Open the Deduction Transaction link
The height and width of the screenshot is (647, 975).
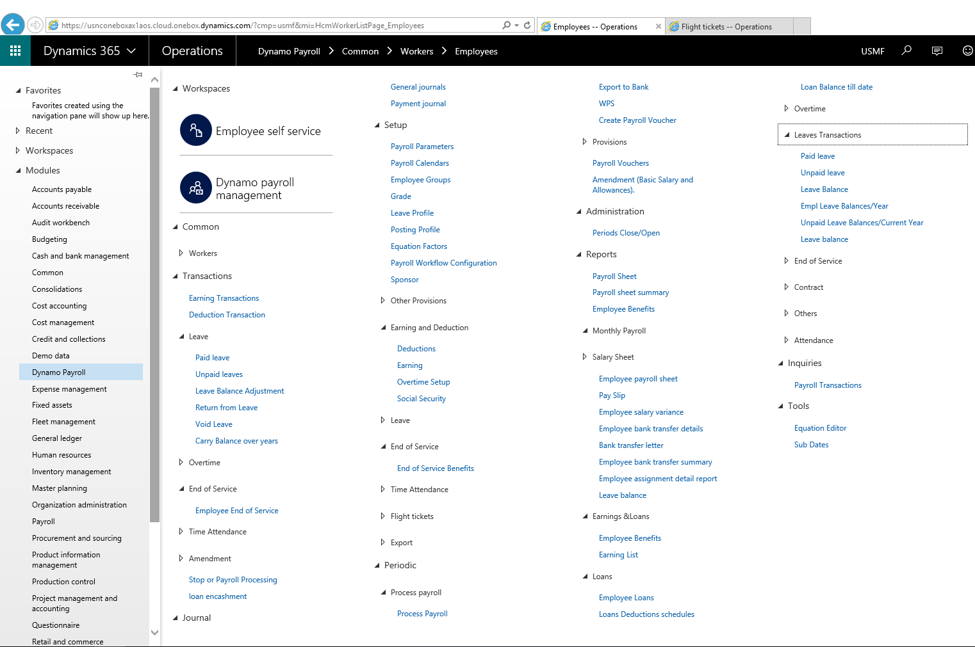click(227, 315)
